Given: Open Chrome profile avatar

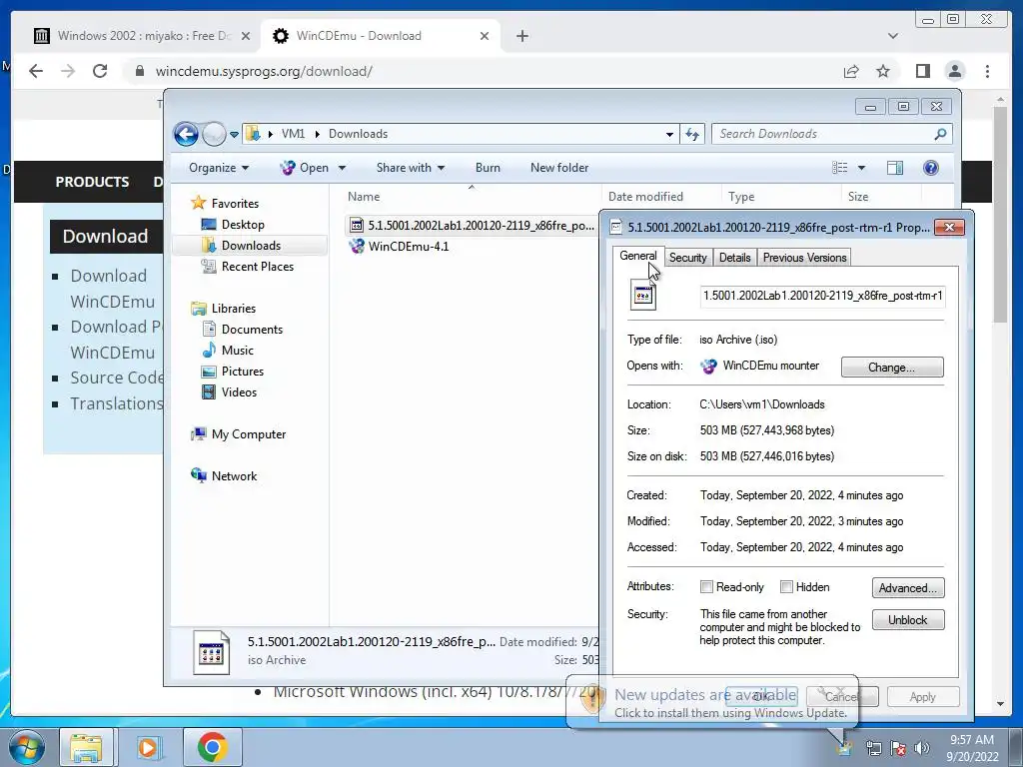Looking at the screenshot, I should (x=955, y=71).
